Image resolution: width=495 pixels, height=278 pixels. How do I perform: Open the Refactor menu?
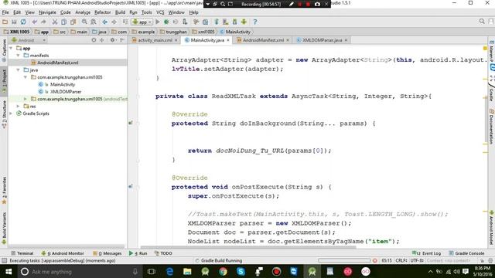coord(103,12)
